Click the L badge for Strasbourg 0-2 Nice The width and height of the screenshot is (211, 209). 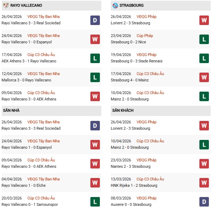pos(204,39)
